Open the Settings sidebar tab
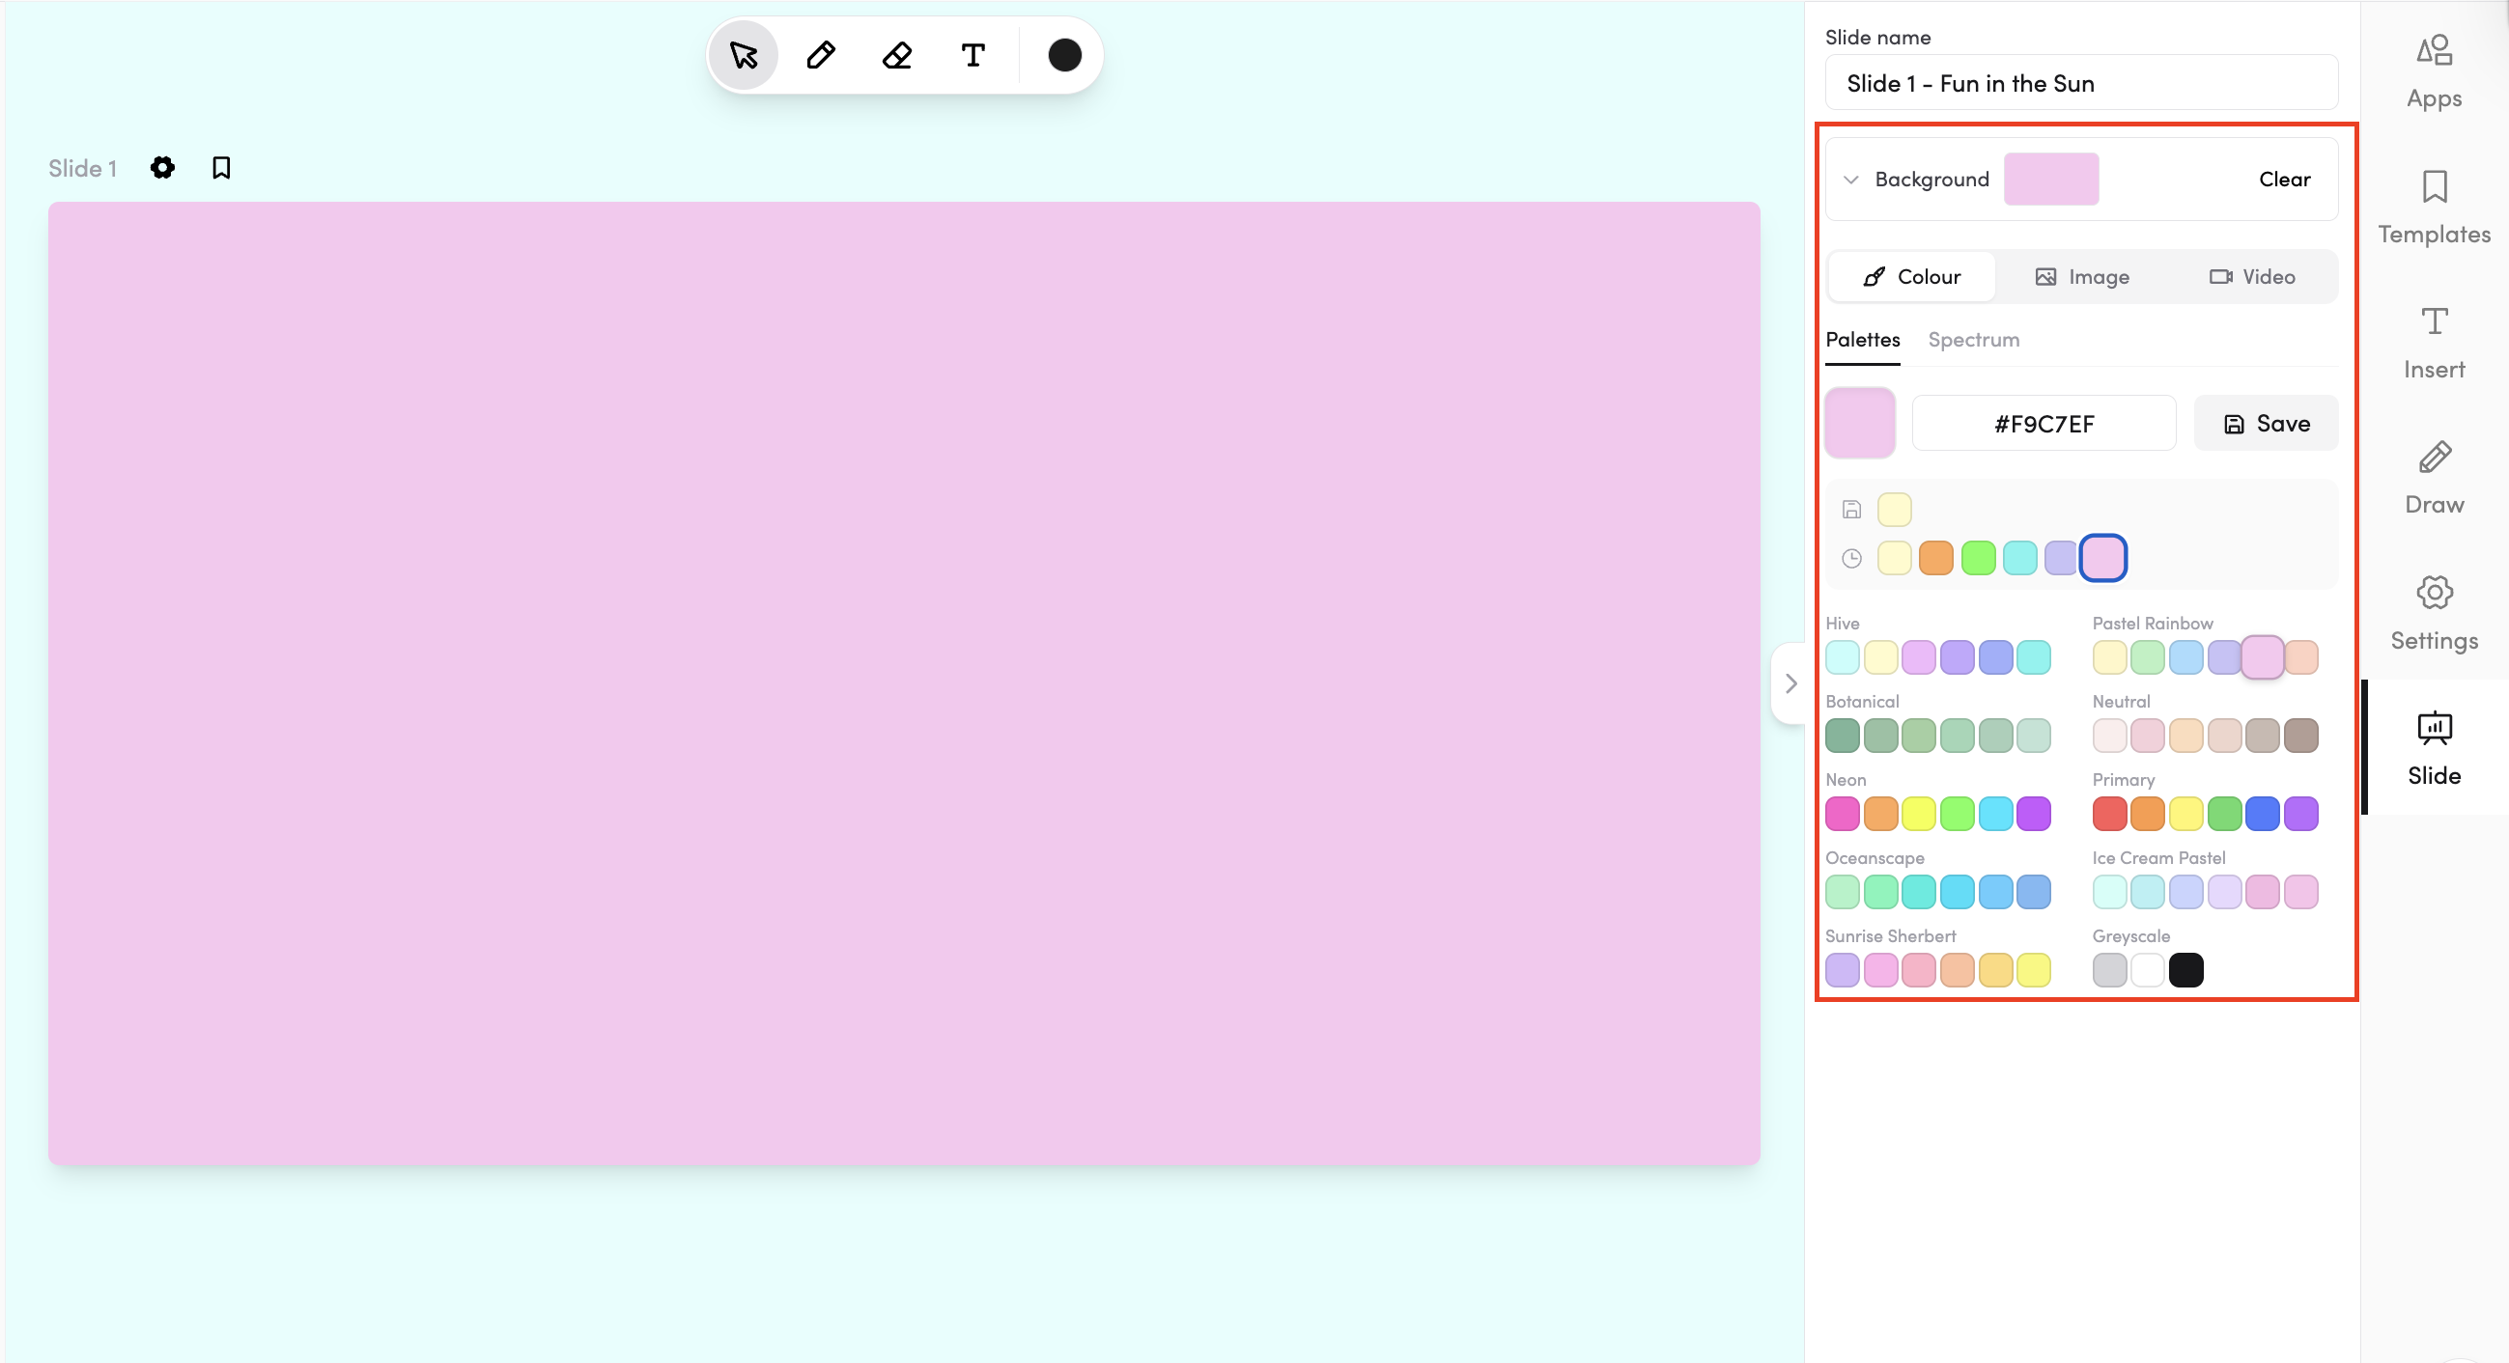The image size is (2509, 1363). tap(2433, 612)
